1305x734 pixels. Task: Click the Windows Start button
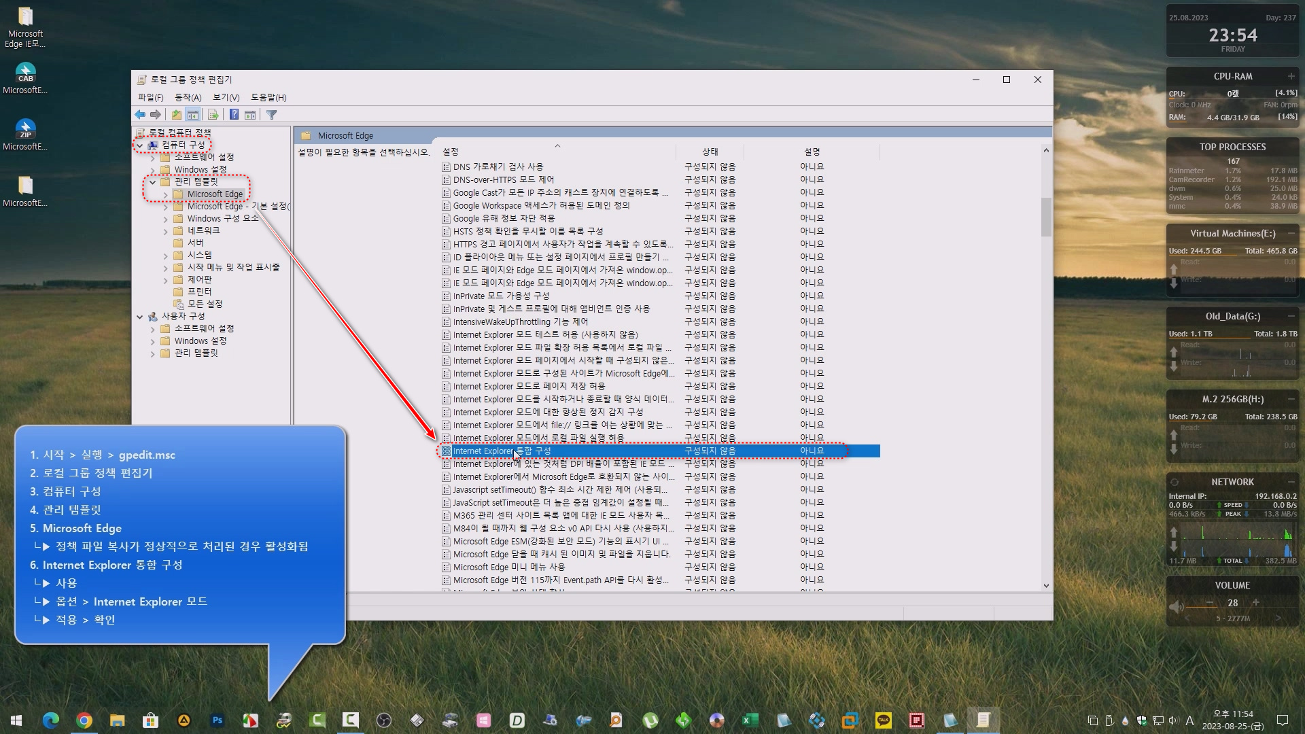[x=16, y=720]
